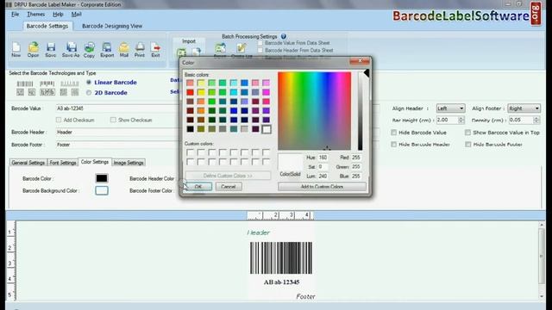Select the second linear barcode sample icon
The height and width of the screenshot is (310, 552).
pos(47,84)
